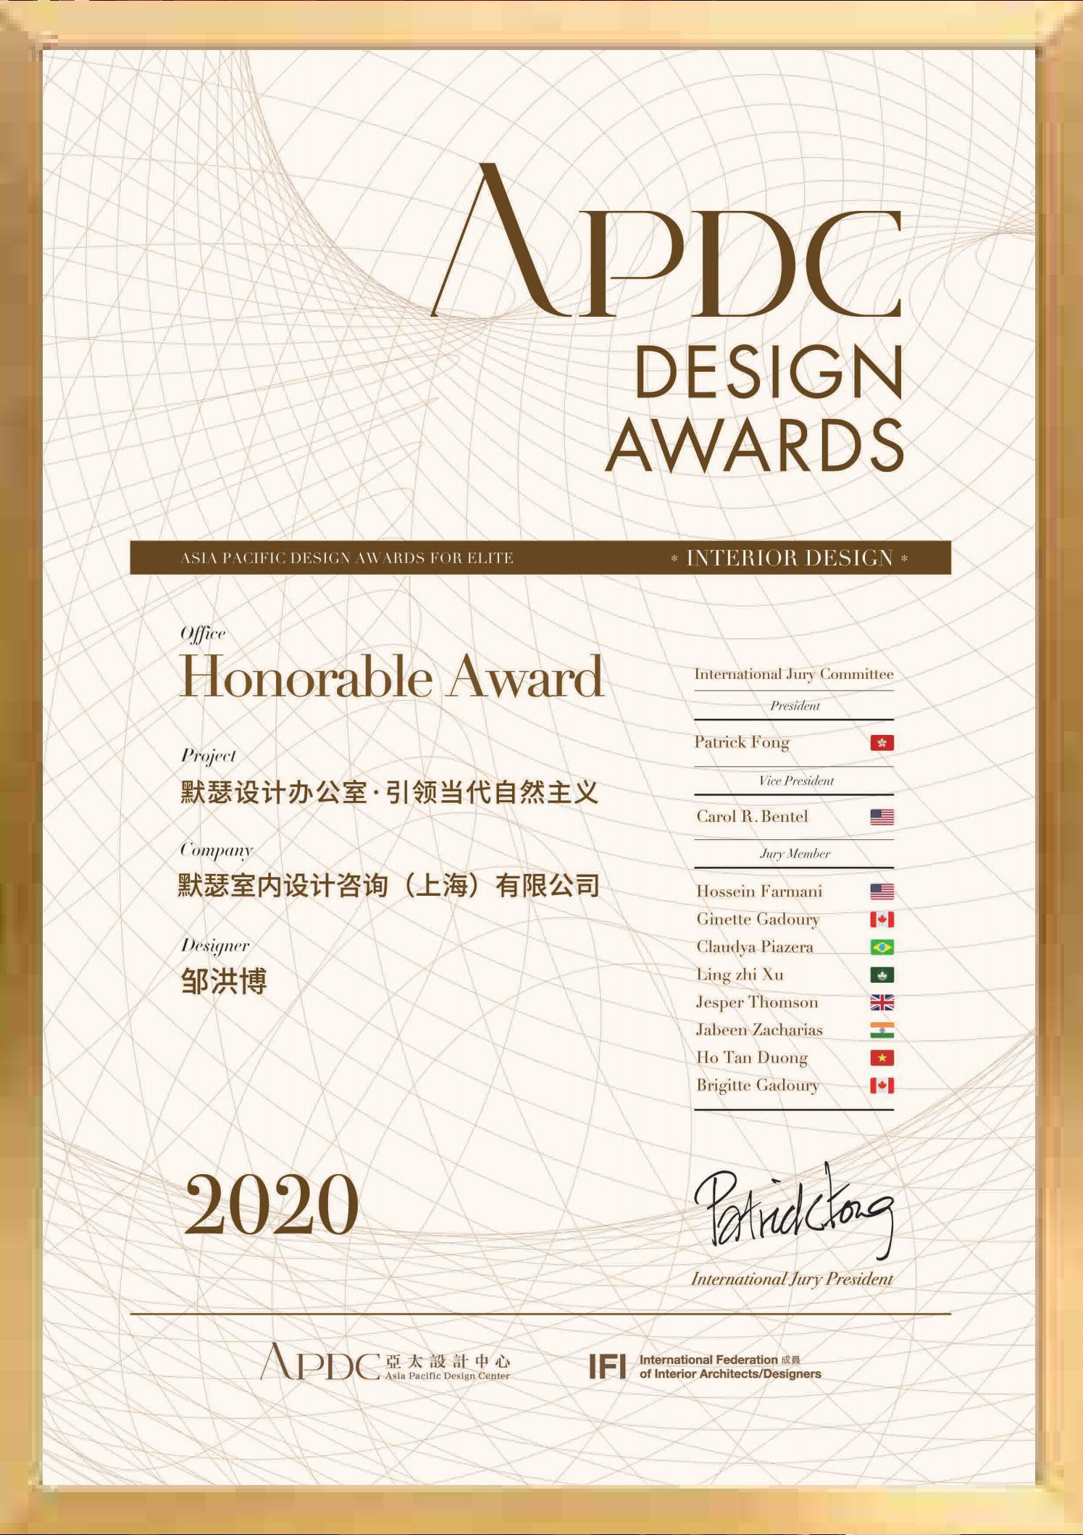The width and height of the screenshot is (1083, 1535).
Task: Click the 'Honorable Award' title
Action: click(x=391, y=676)
